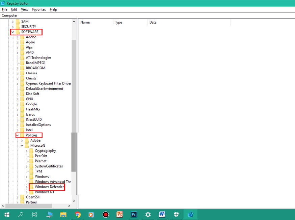Open the Edit menu
The width and height of the screenshot is (295, 220).
(14, 9)
